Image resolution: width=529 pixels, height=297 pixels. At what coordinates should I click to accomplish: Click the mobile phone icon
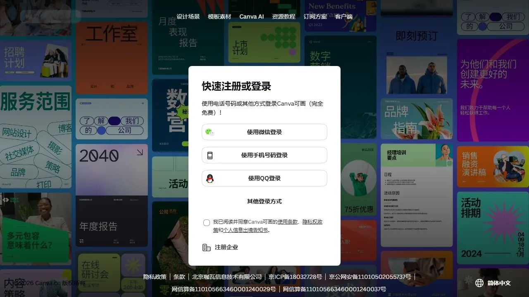pyautogui.click(x=210, y=155)
